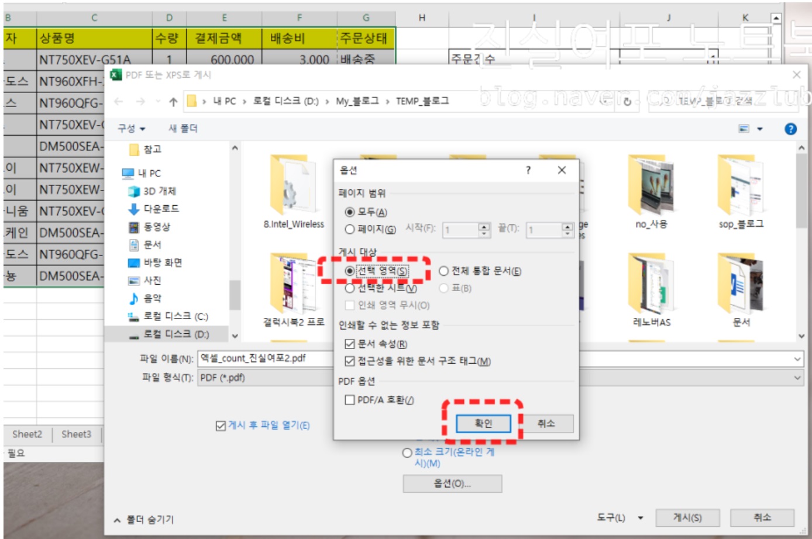Select 내 PC in the navigation pane
The width and height of the screenshot is (812, 539).
[x=141, y=173]
